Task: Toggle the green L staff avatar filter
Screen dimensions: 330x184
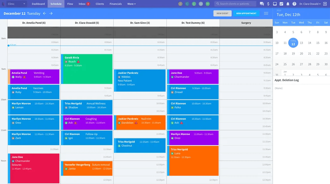Action: [x=193, y=4]
